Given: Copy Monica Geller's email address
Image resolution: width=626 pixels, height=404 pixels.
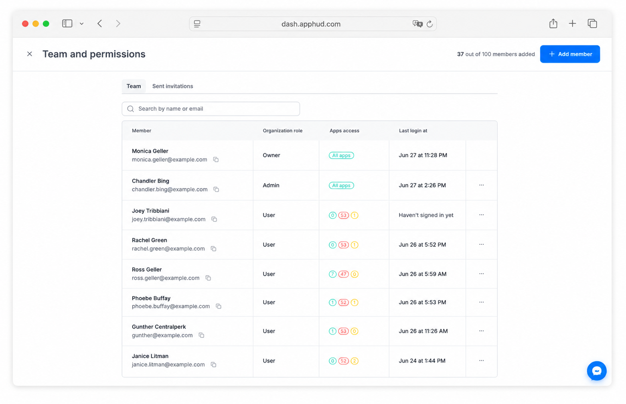Looking at the screenshot, I should [216, 160].
